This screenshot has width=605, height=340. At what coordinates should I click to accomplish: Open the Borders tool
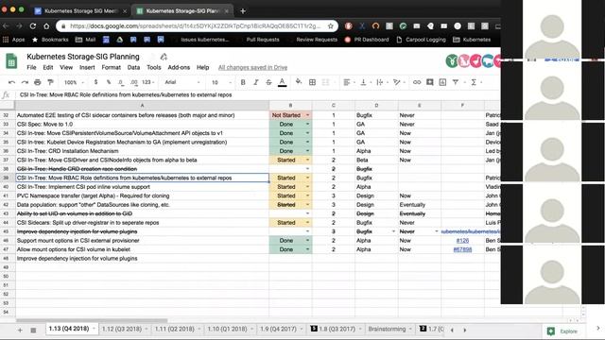coord(313,82)
